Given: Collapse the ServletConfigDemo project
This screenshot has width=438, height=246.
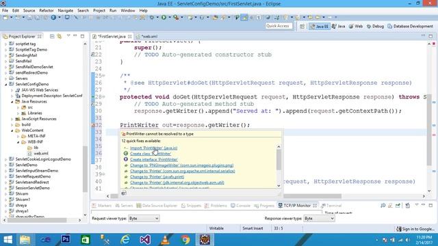Looking at the screenshot, I should click(6, 84).
